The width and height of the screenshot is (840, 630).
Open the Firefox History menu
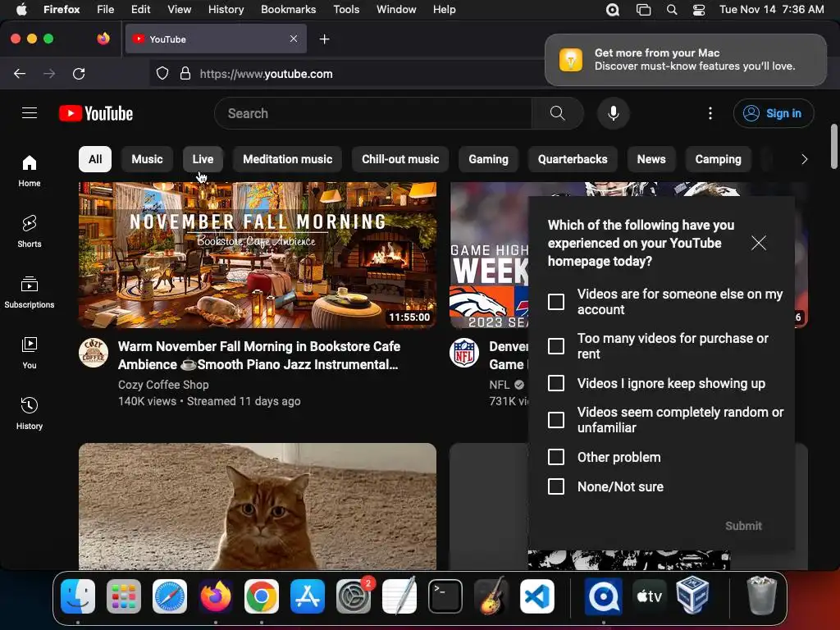226,10
